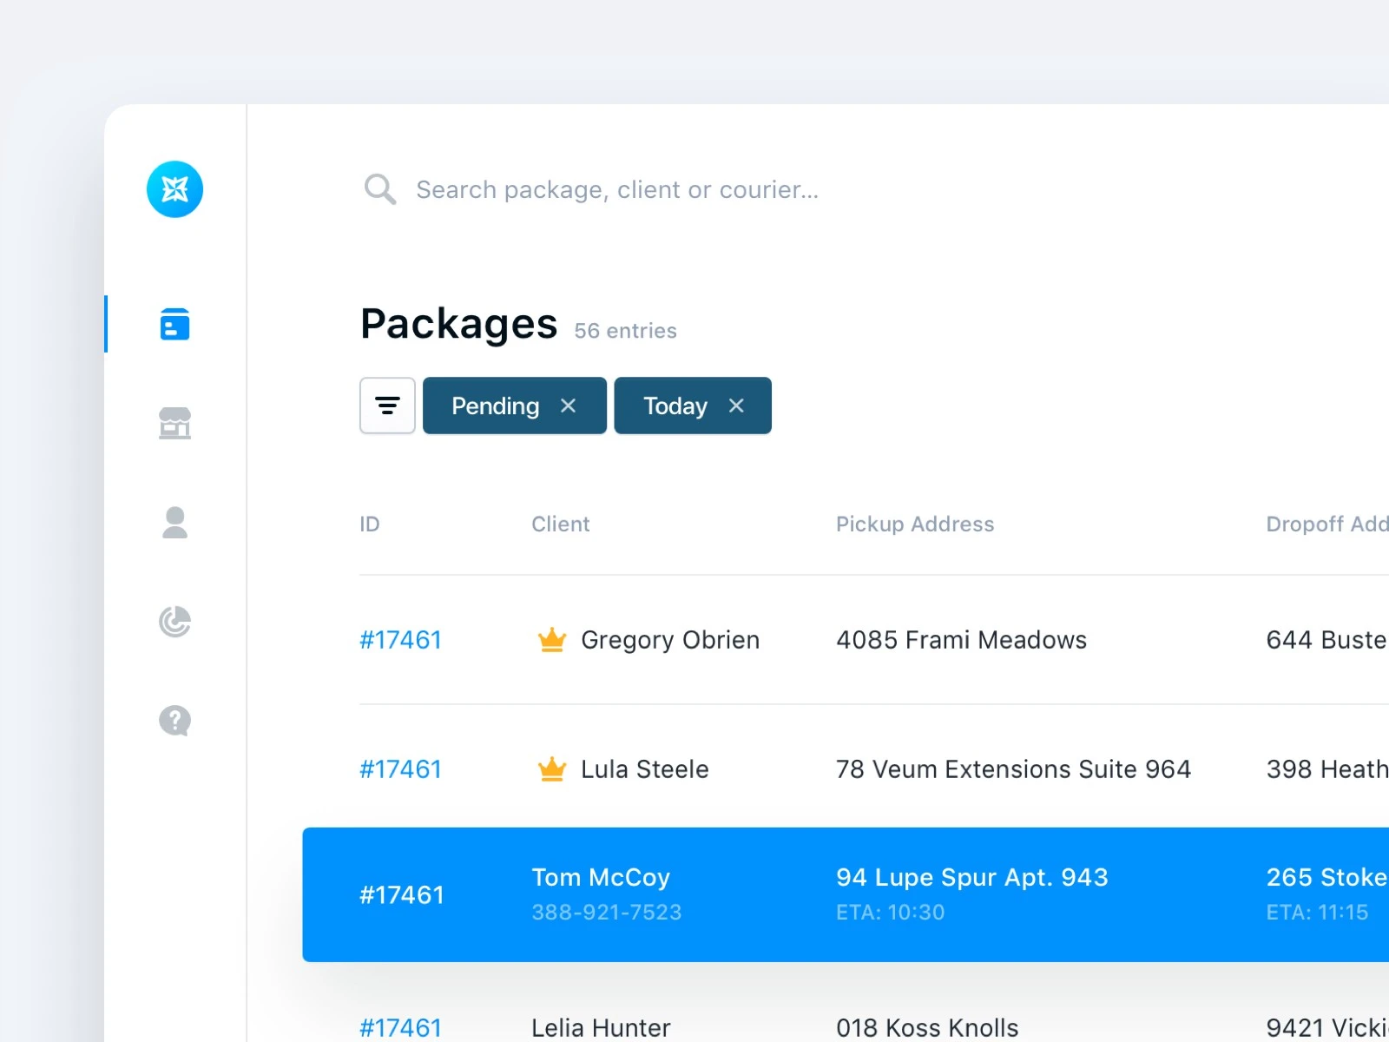Click the search package input field
Screen dimensions: 1389x1042
[616, 189]
